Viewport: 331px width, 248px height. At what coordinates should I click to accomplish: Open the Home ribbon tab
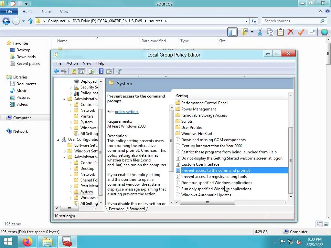27,12
